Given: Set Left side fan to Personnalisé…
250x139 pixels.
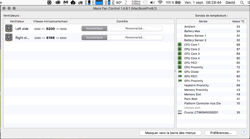Looking at the screenshot, I should [x=135, y=28].
